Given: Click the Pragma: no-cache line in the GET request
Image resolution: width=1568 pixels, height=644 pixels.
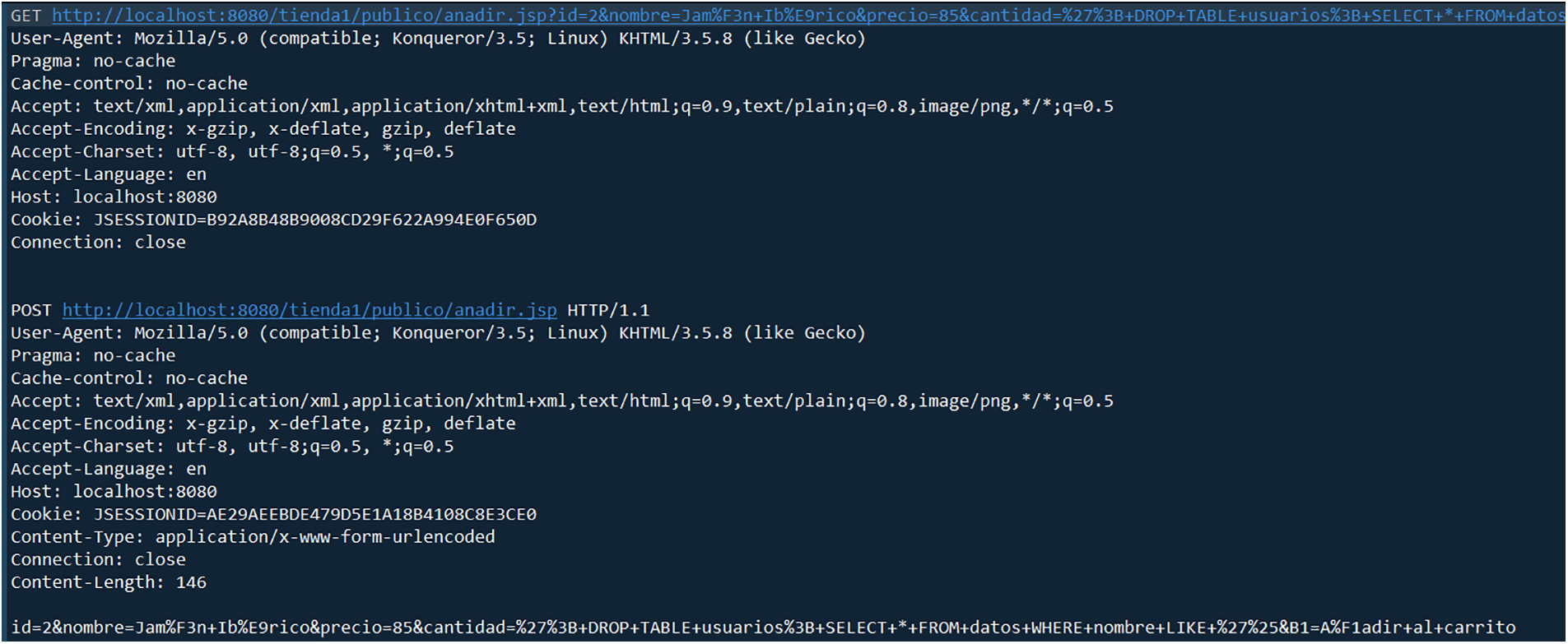Looking at the screenshot, I should 93,61.
